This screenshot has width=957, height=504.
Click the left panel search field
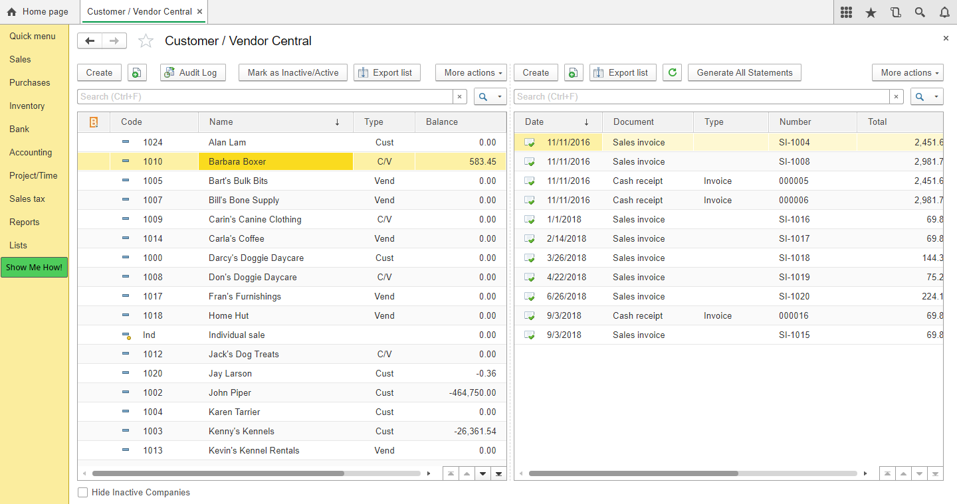click(266, 97)
